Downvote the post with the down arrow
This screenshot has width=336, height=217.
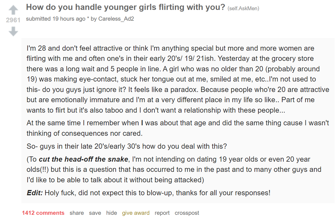(x=13, y=32)
